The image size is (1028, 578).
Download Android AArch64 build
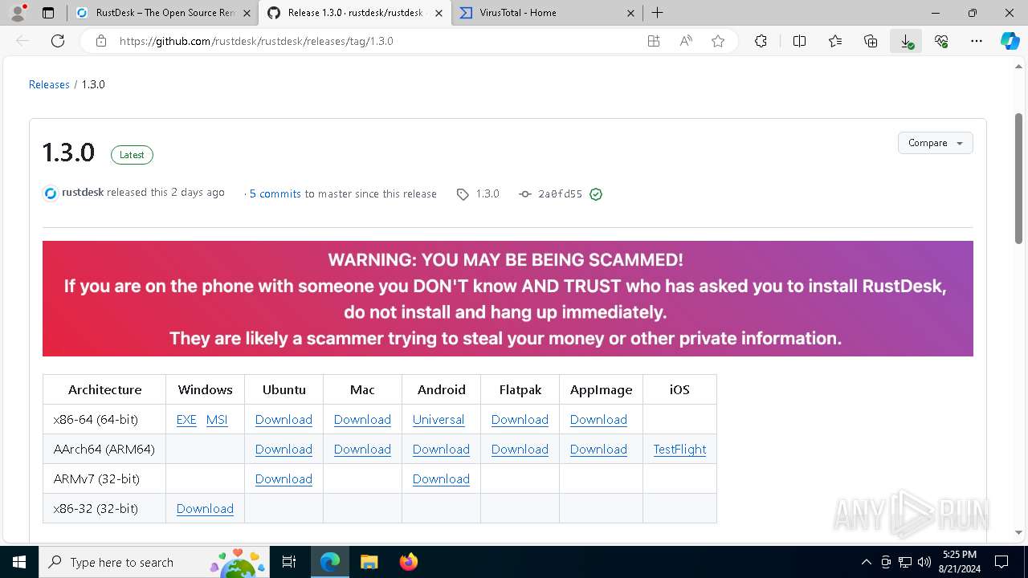(x=441, y=450)
